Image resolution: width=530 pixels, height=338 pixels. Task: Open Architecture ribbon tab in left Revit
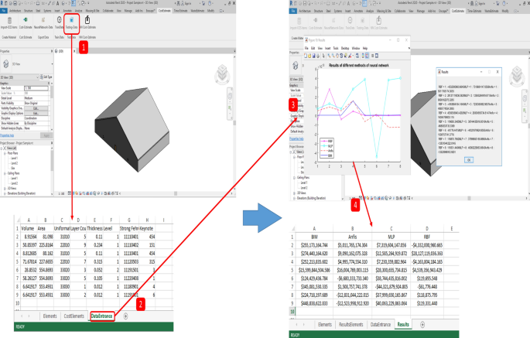click(x=15, y=11)
